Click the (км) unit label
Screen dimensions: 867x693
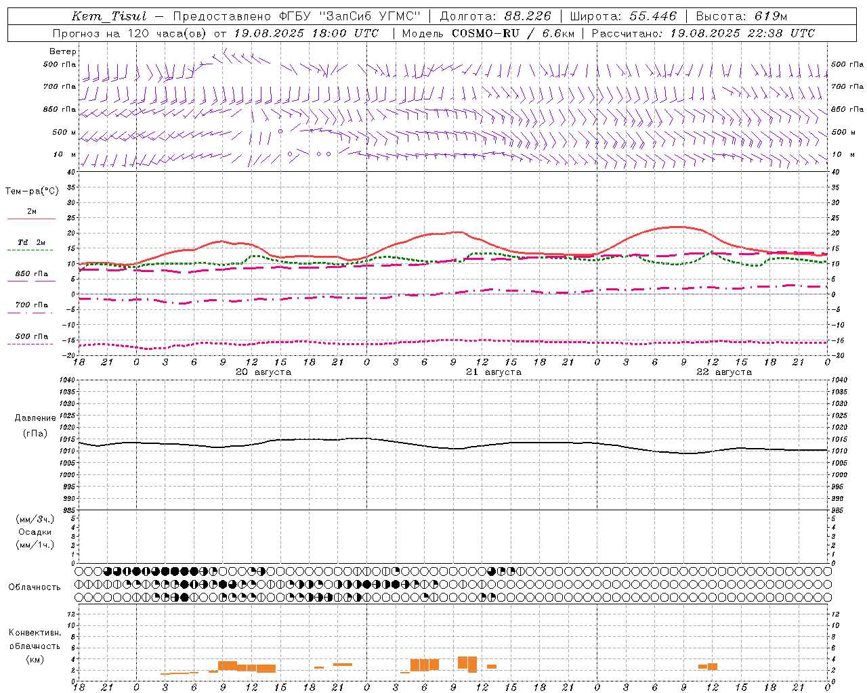click(x=35, y=659)
